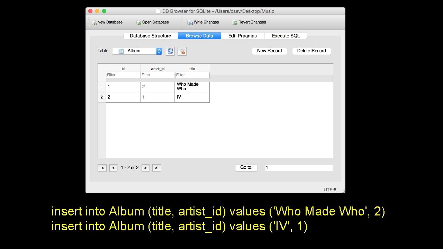Click the id cell in row 1

[x=123, y=87]
